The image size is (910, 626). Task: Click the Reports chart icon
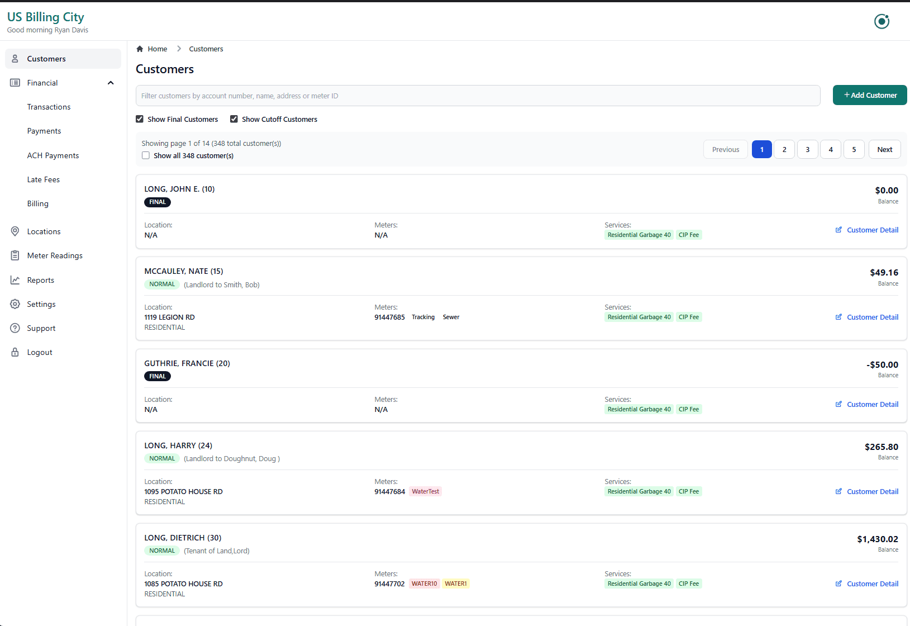[15, 280]
